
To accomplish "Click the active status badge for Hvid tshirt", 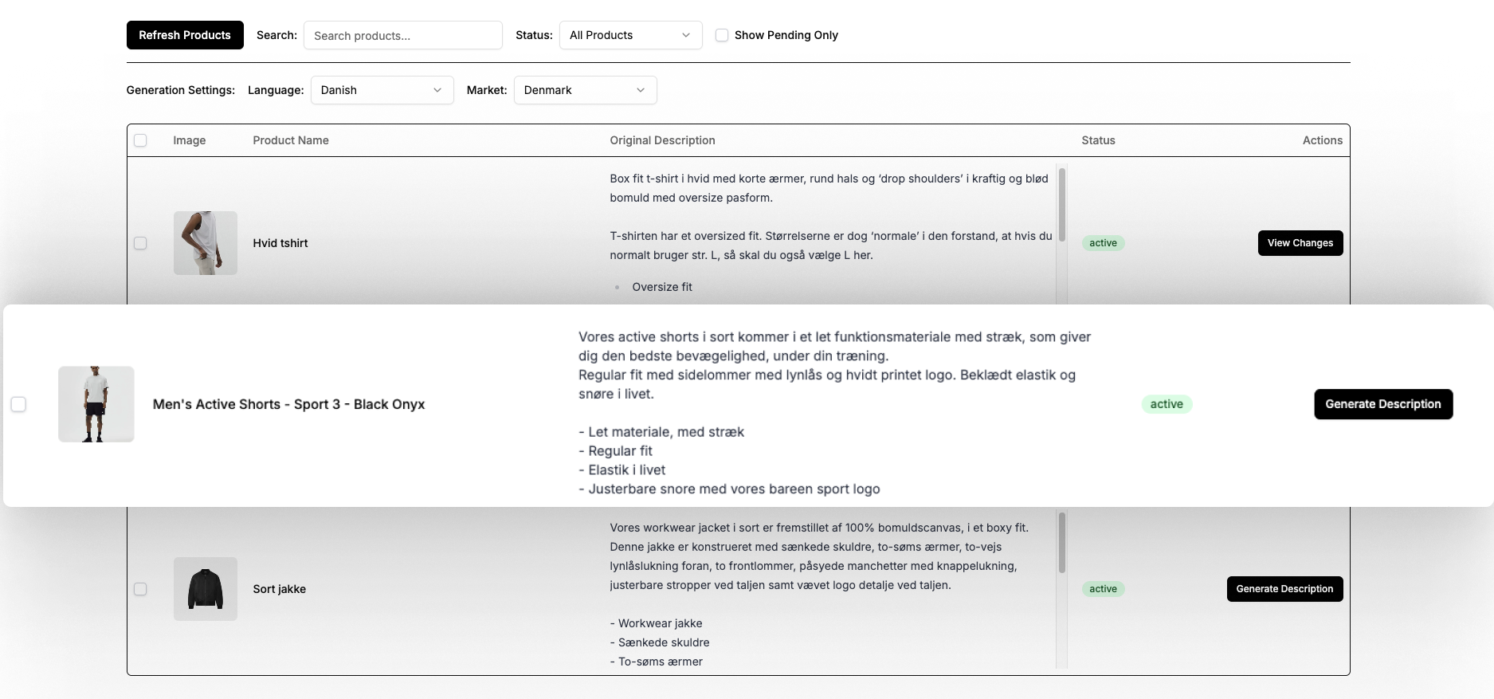I will tap(1103, 243).
